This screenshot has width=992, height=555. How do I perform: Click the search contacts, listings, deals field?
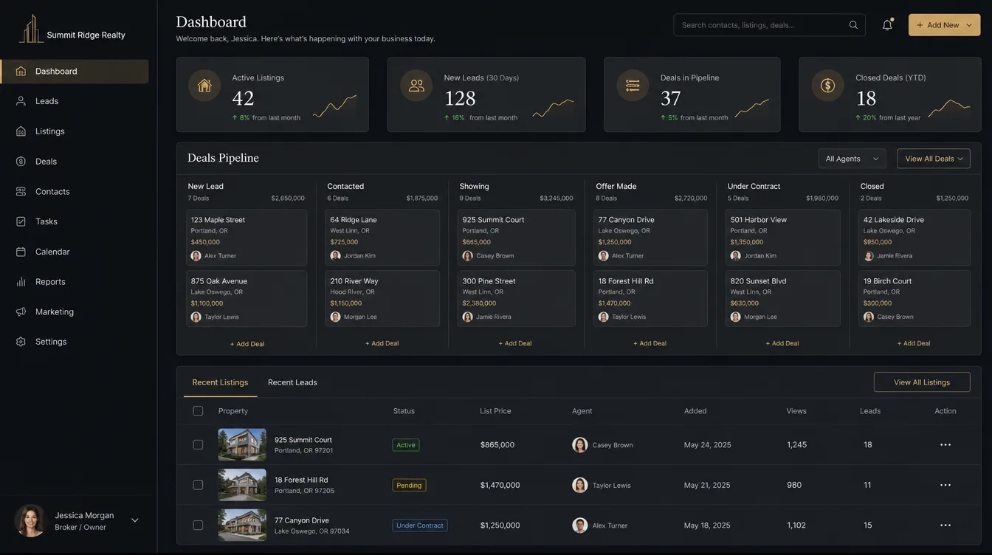[770, 25]
